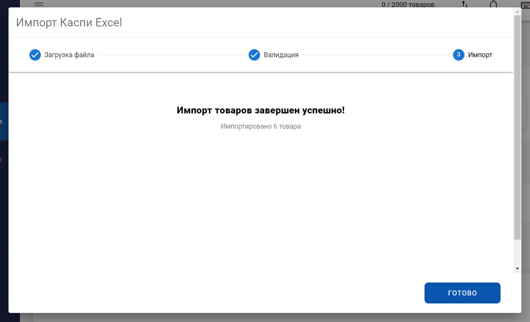Select the Загрузка файла step label

[x=69, y=55]
